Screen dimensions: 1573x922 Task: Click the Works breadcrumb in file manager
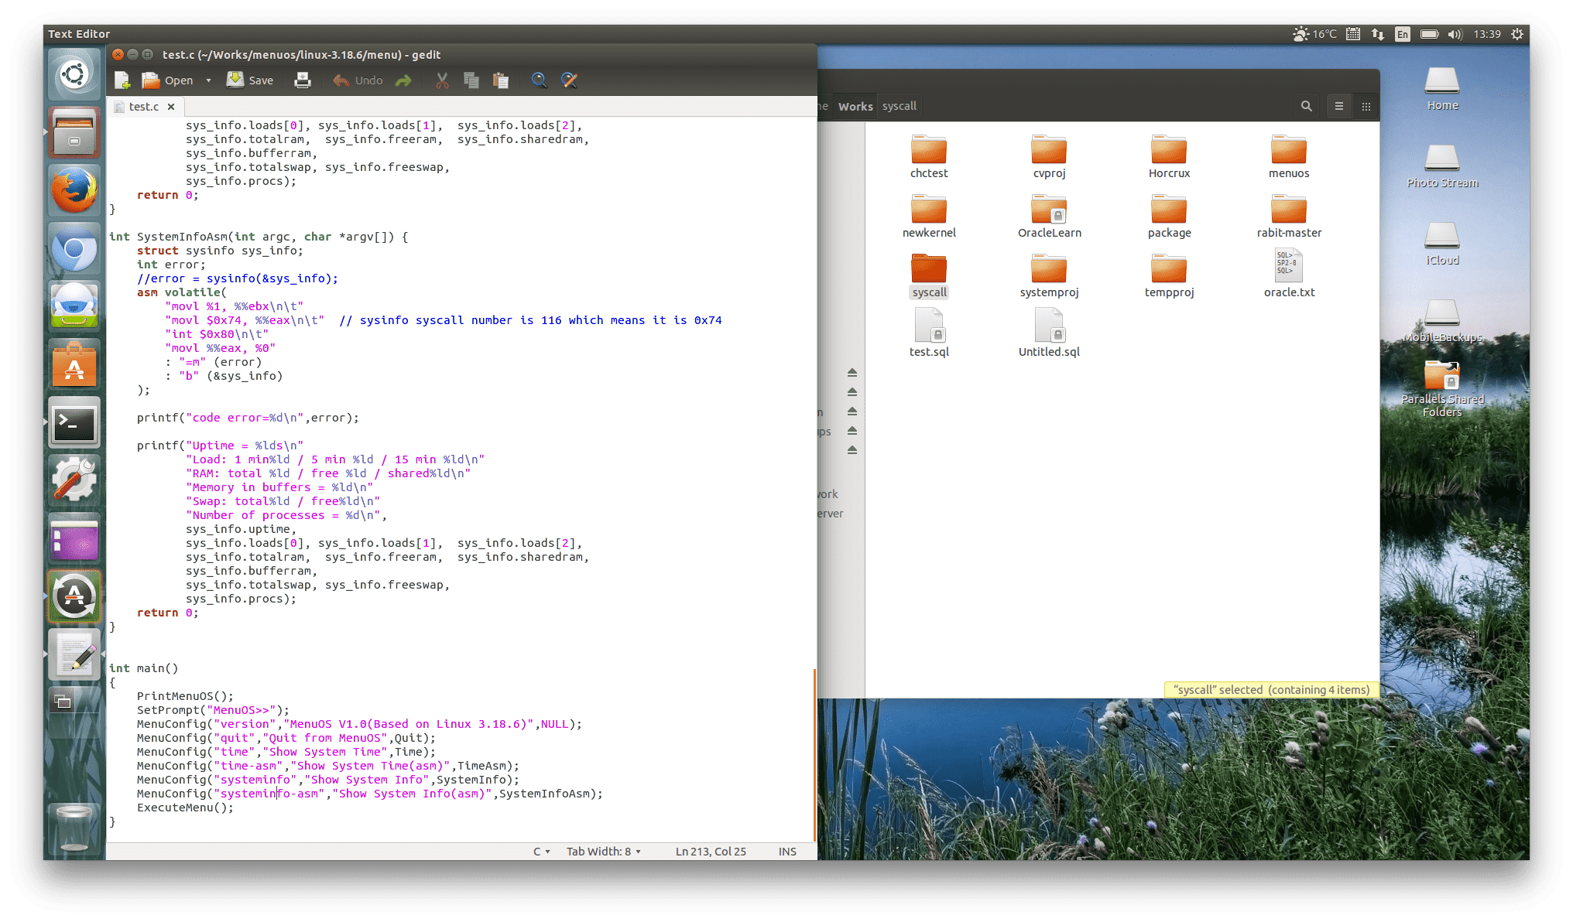855,107
